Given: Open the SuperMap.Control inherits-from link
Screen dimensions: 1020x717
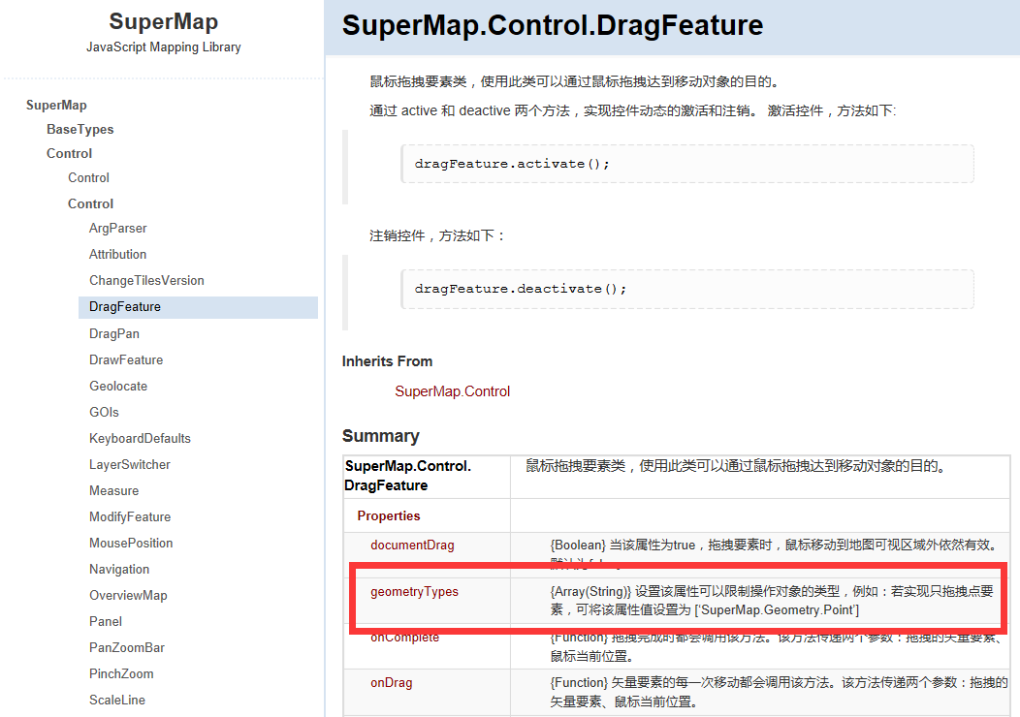Looking at the screenshot, I should click(452, 391).
